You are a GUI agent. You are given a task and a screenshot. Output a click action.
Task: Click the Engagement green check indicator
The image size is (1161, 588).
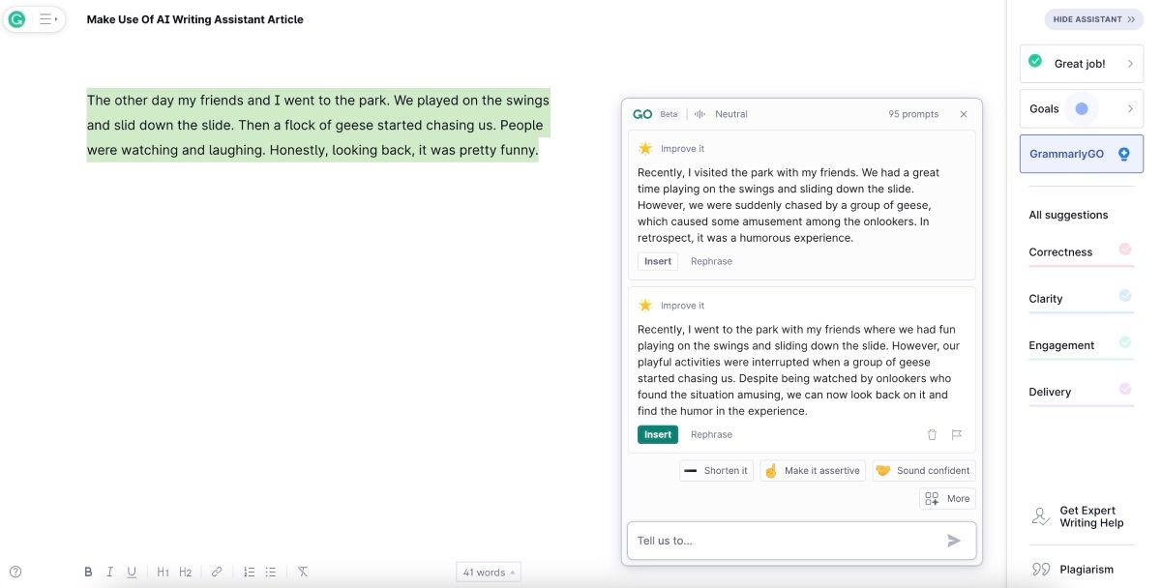1125,342
